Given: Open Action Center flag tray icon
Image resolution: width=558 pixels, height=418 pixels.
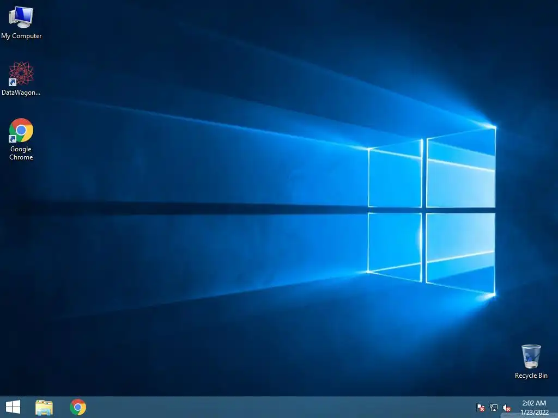Looking at the screenshot, I should 481,408.
